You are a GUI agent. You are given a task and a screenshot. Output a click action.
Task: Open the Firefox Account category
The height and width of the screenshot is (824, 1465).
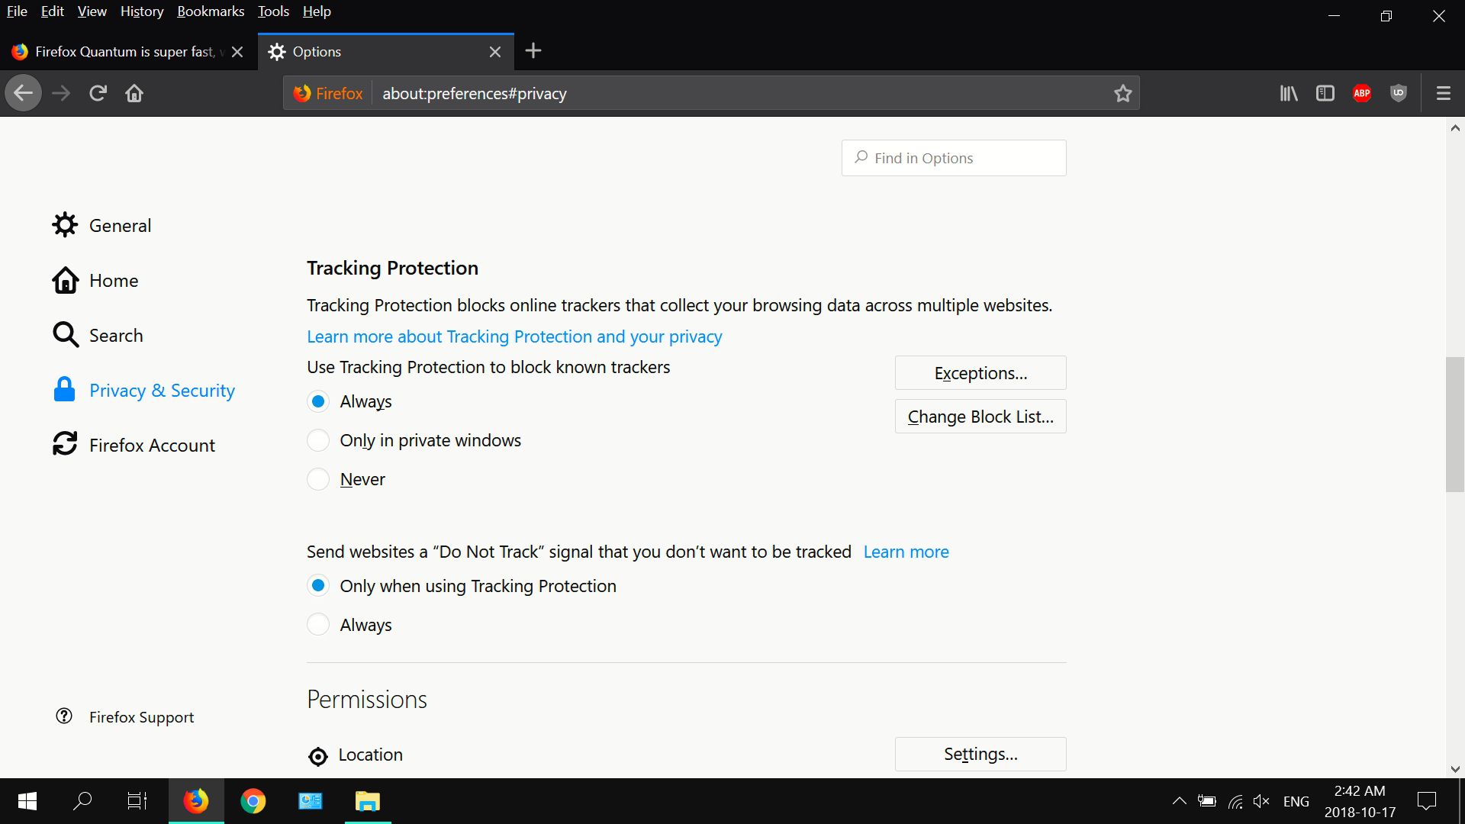tap(134, 445)
